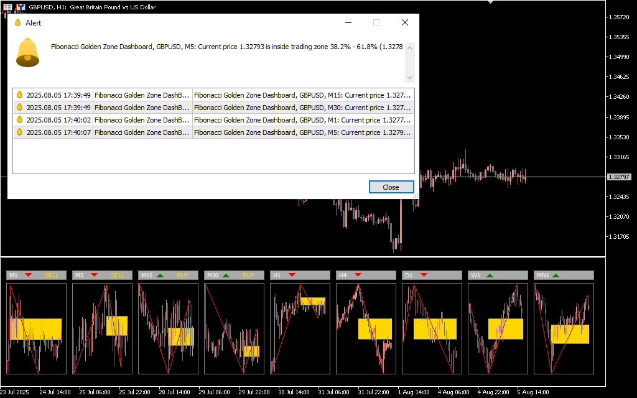Click the bell icon of the 17:40:07 alert
This screenshot has height=398, width=637.
pos(19,132)
